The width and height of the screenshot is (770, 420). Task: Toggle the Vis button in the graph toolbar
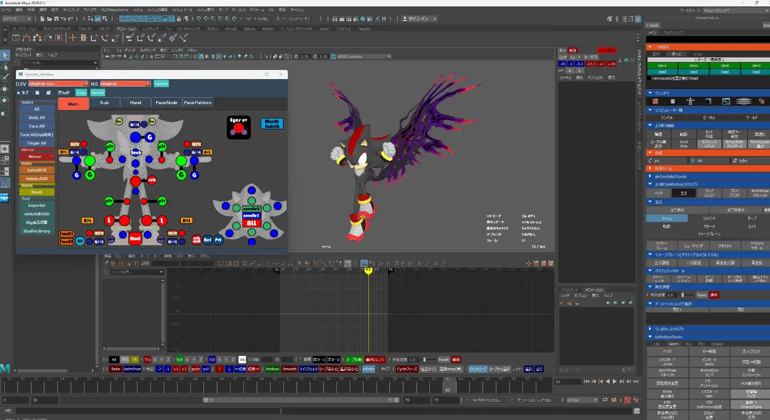point(242,360)
